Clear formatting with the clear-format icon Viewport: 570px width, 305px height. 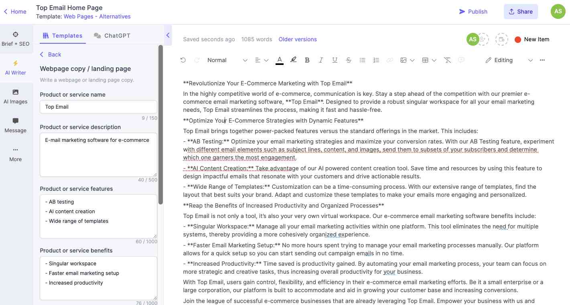coord(447,60)
